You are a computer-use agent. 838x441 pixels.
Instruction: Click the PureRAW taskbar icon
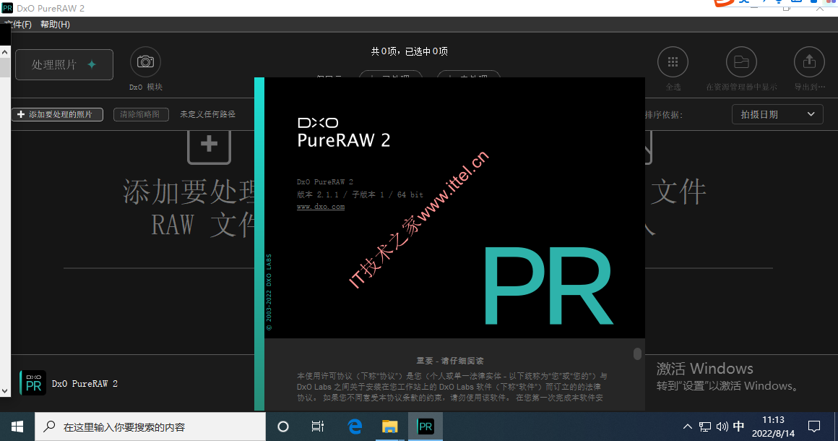coord(426,427)
